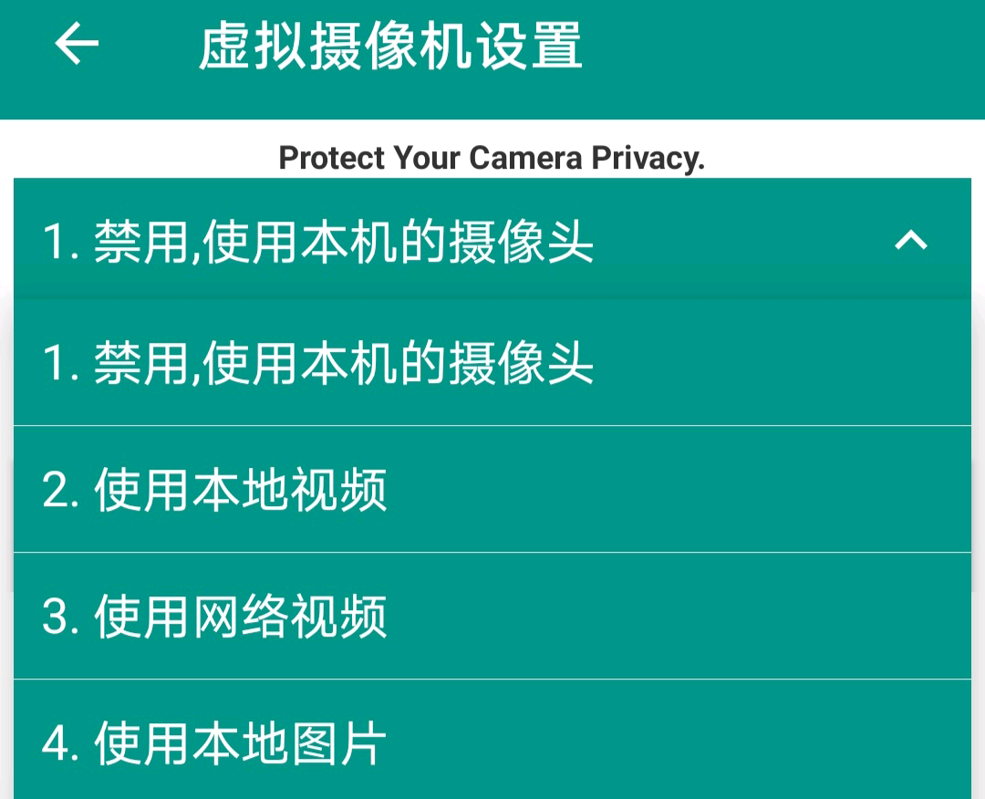985x799 pixels.
Task: Return to previous screen via left arrow
Action: [77, 44]
